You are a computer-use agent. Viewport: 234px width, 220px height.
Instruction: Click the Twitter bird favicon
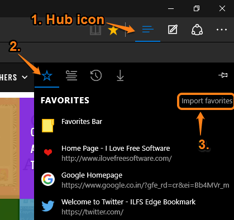[48, 206]
